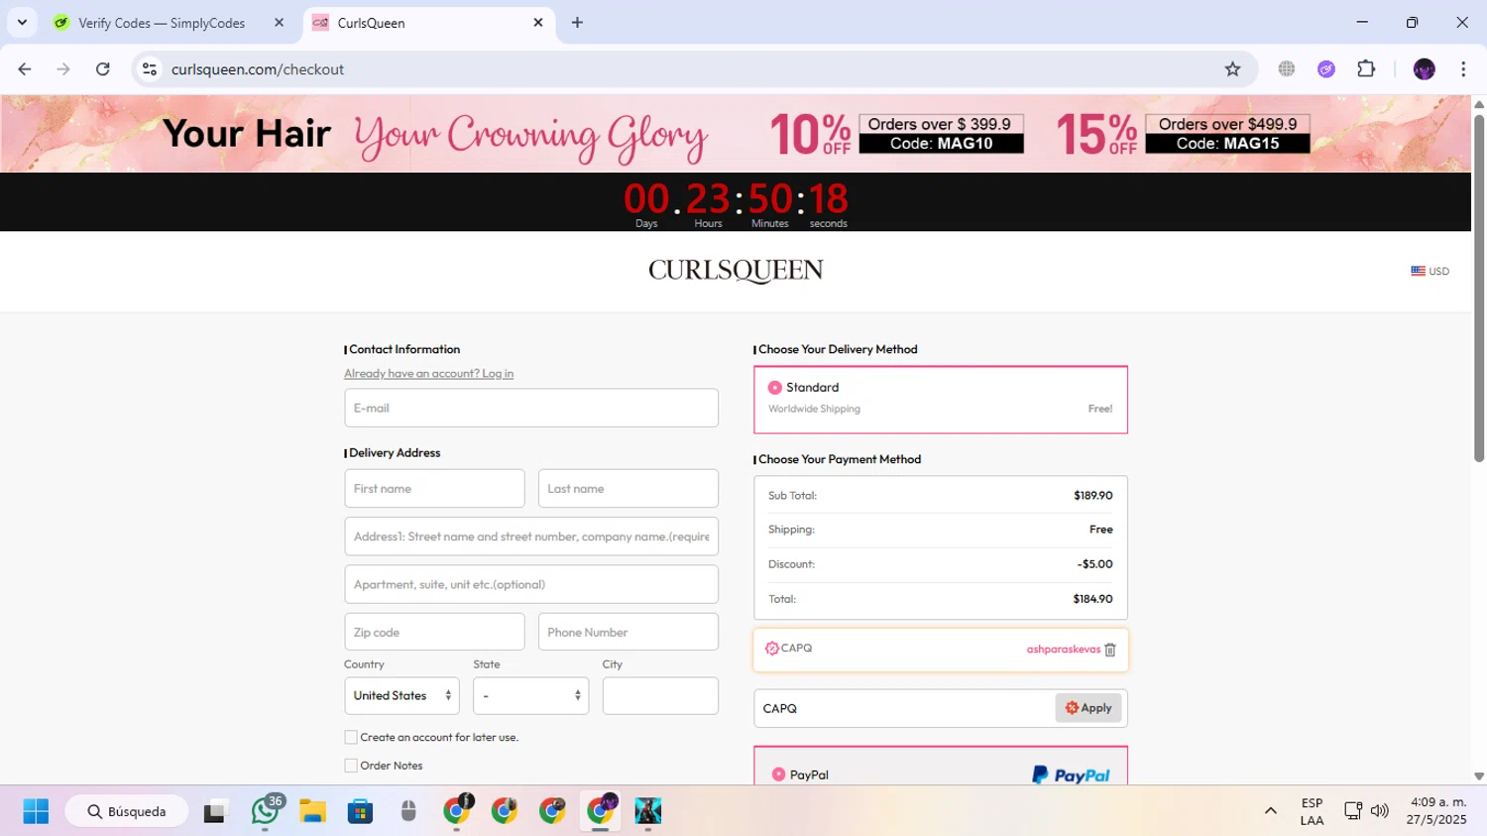
Task: Open the Chrome profile avatar
Action: pos(1425,69)
